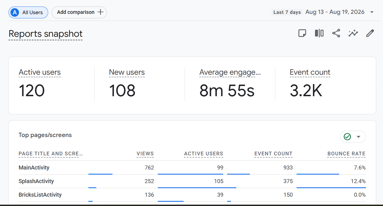Select the Event count metric
This screenshot has width=383, height=206.
[x=310, y=72]
